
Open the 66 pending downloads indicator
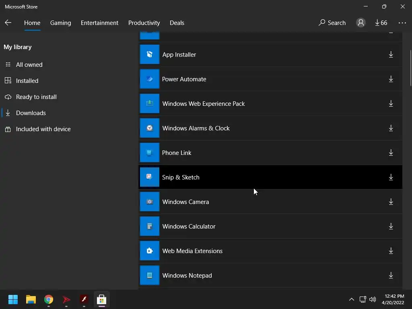[381, 23]
